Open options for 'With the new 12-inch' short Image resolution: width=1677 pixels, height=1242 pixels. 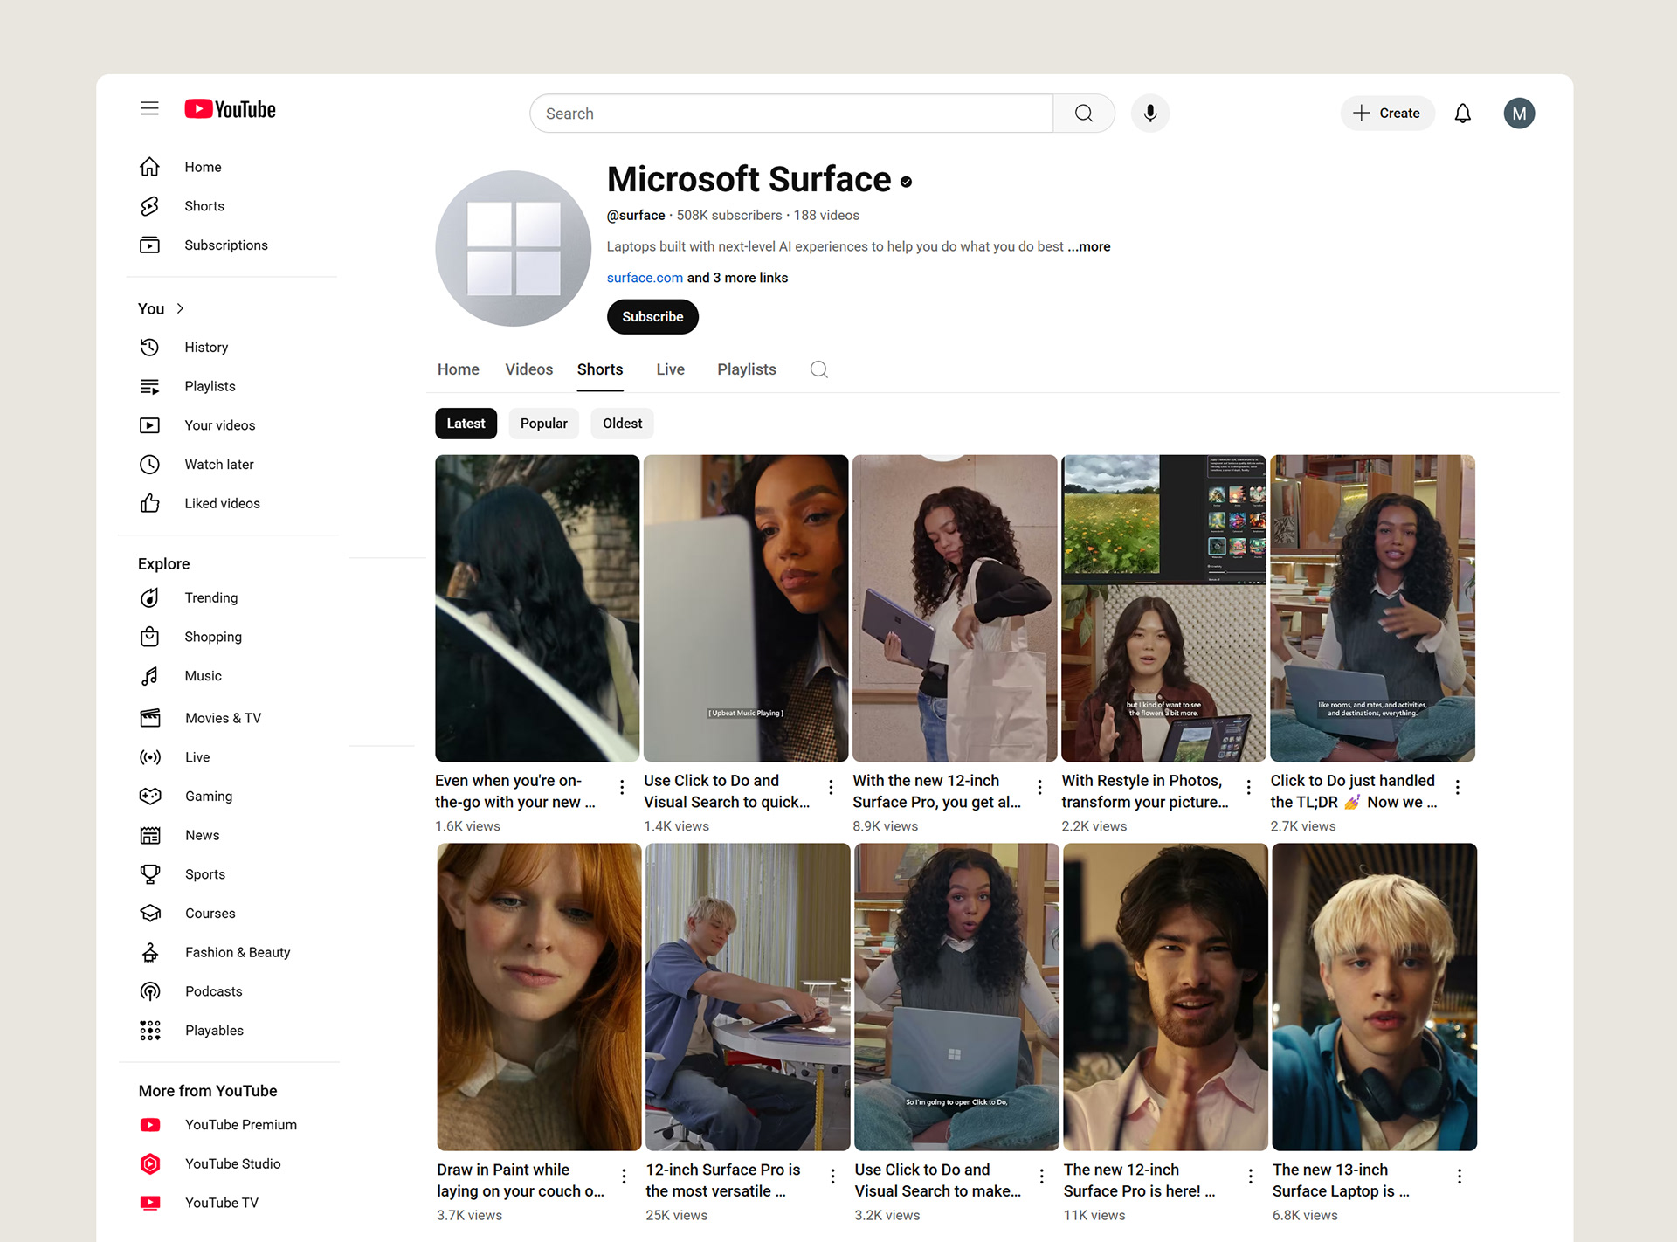click(1039, 787)
